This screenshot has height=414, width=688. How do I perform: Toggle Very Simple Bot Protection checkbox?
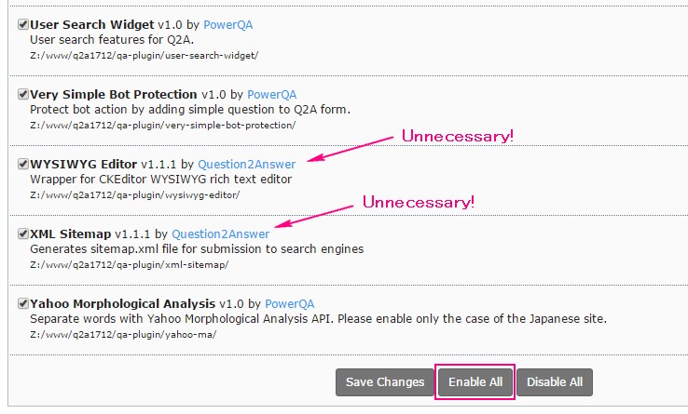[23, 94]
